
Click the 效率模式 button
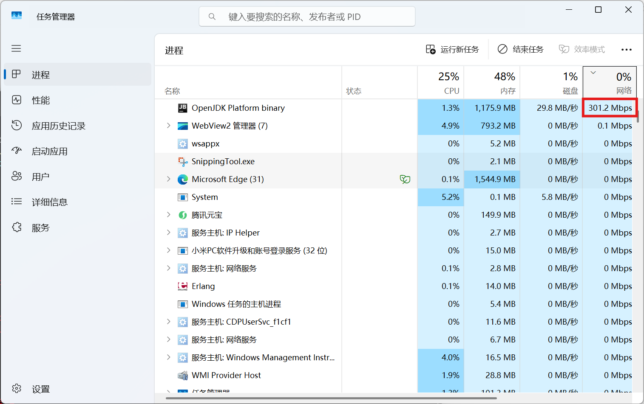(x=582, y=50)
